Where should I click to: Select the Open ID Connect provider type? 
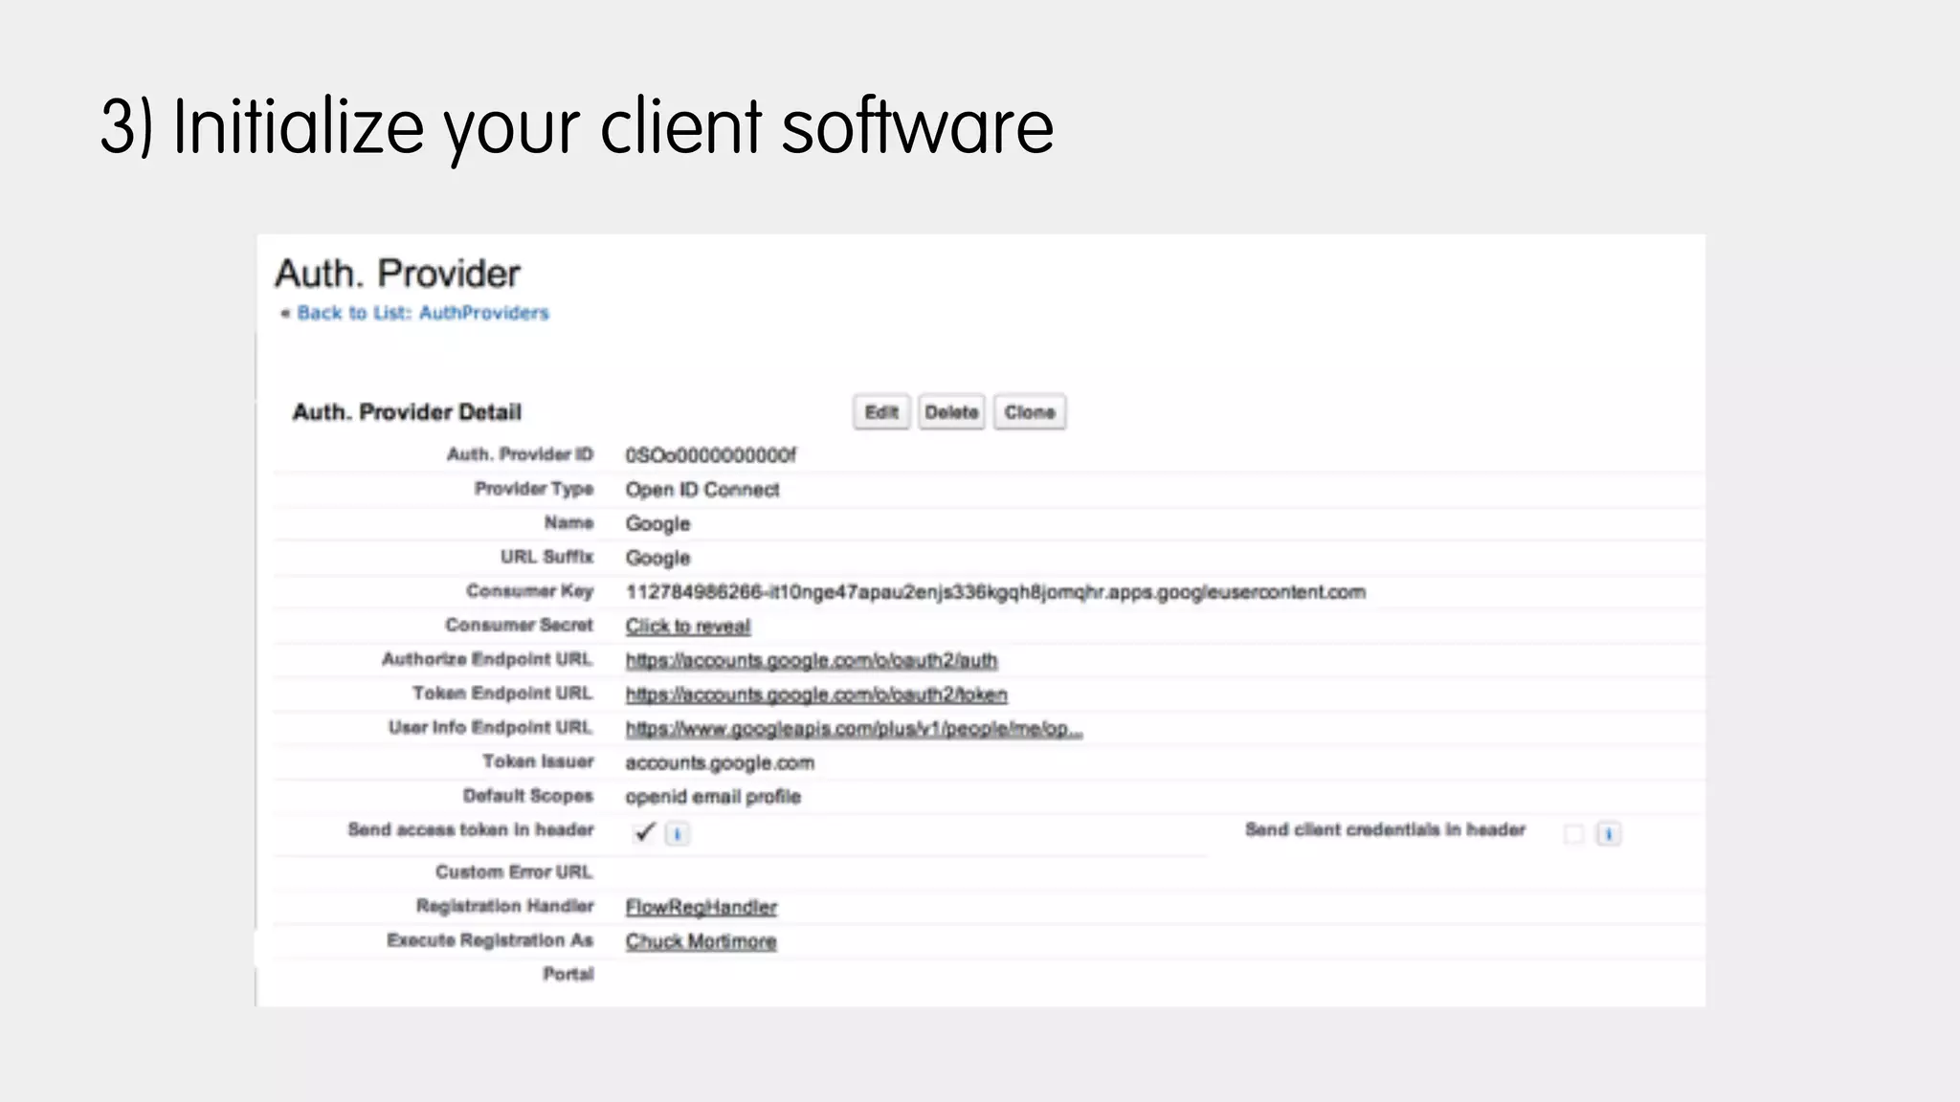[702, 490]
